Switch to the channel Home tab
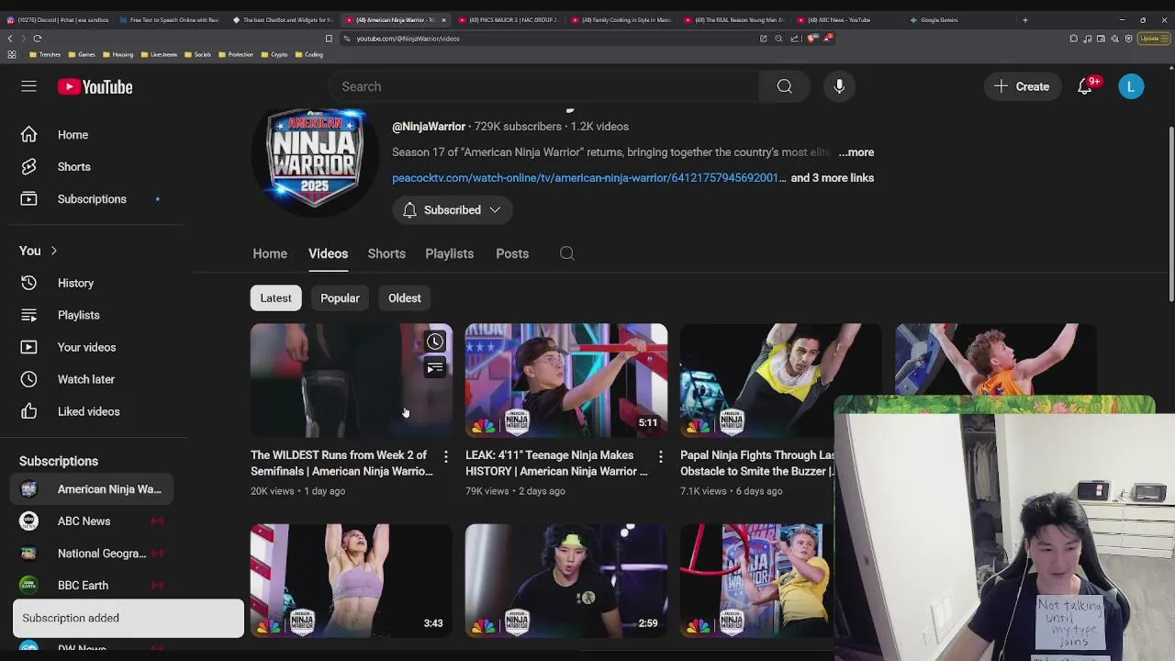The height and width of the screenshot is (661, 1175). 270,253
